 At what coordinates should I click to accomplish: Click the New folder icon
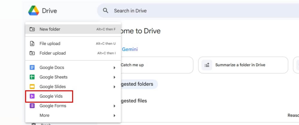pyautogui.click(x=32, y=29)
